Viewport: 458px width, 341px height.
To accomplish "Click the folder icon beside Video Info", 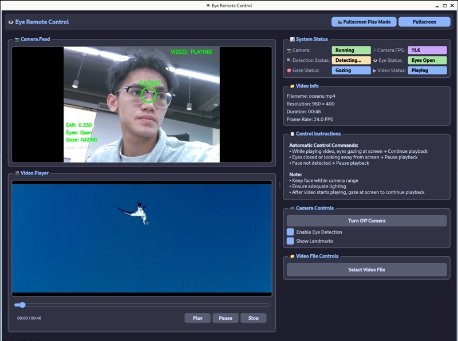I will (x=292, y=86).
